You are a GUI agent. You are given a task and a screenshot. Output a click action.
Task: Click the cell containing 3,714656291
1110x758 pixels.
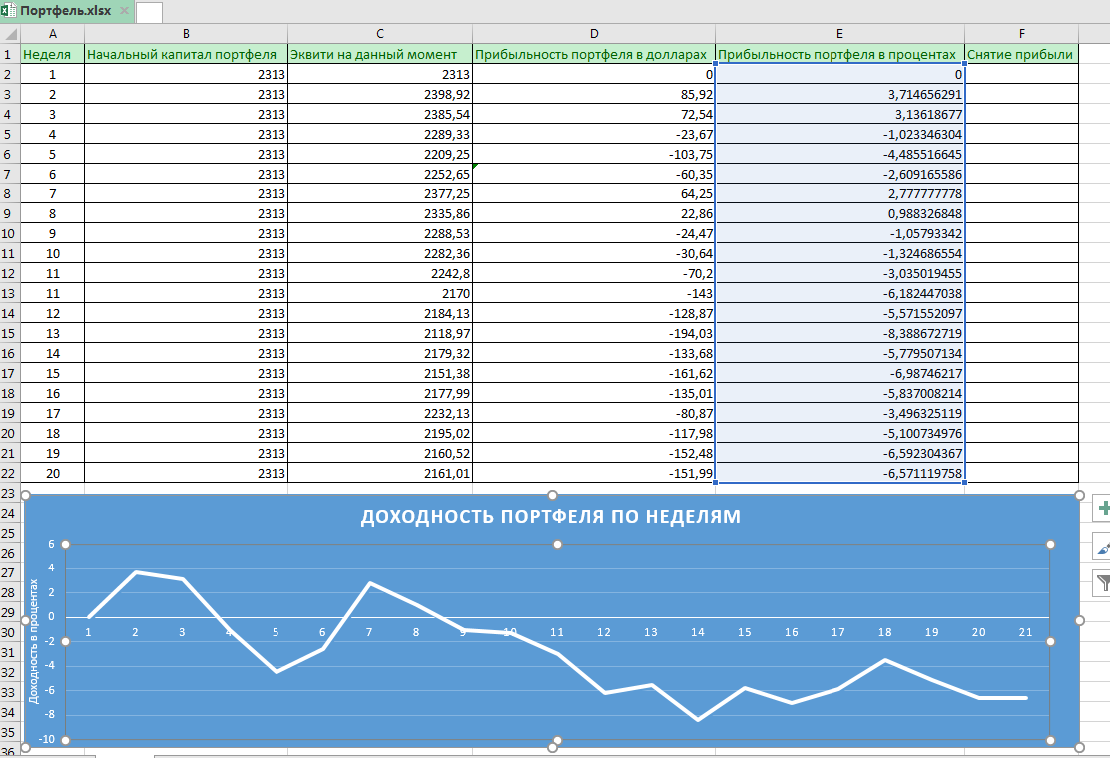[x=839, y=94]
